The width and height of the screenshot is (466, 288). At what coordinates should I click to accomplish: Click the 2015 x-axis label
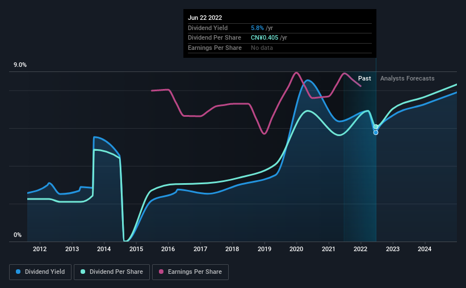[136, 249]
